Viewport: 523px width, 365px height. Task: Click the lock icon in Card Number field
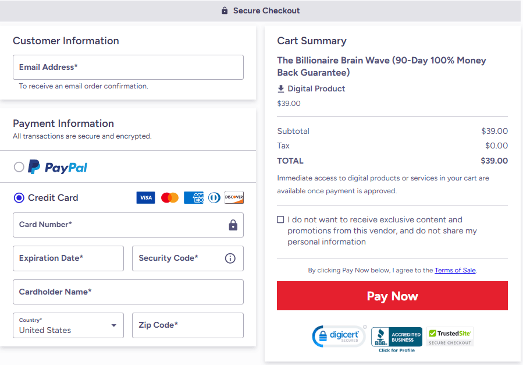pos(233,225)
